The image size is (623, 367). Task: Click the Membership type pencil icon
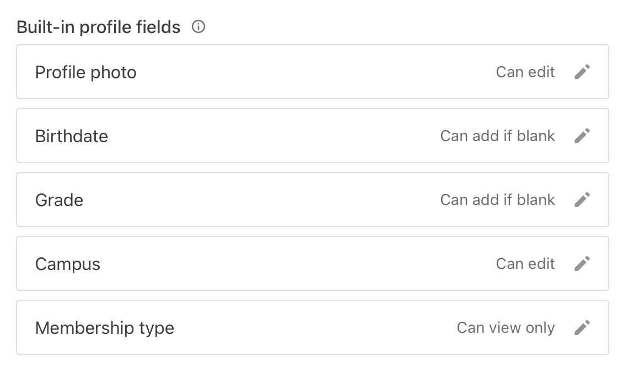point(582,328)
